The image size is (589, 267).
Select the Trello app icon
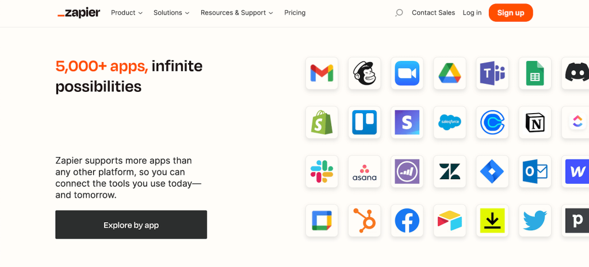pos(364,122)
